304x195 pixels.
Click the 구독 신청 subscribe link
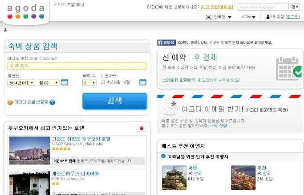218,125
